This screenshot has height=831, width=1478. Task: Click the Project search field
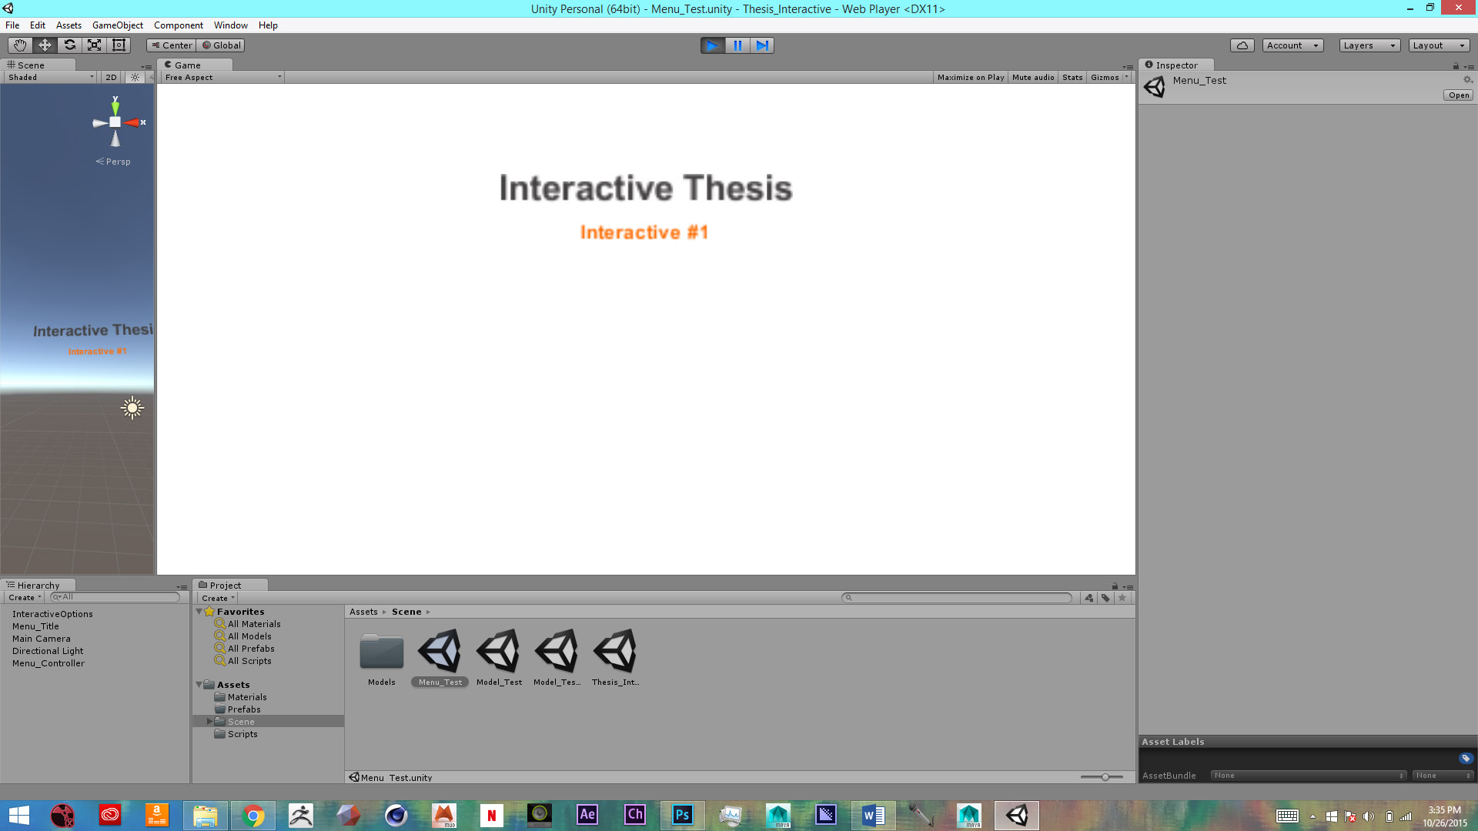click(957, 598)
